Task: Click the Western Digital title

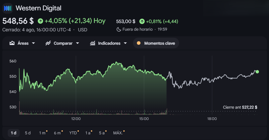Action: (x=38, y=8)
